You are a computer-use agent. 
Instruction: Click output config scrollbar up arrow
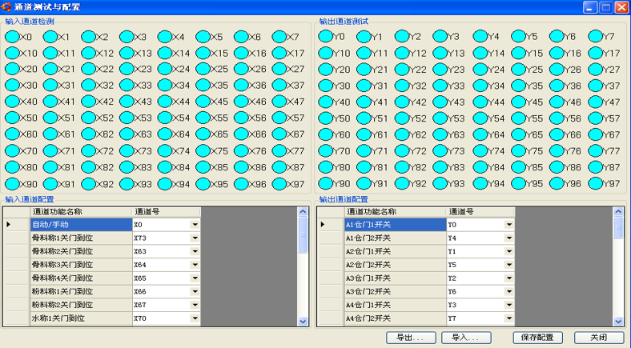[x=618, y=211]
